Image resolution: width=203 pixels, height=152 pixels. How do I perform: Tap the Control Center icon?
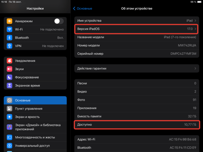coord(10,109)
